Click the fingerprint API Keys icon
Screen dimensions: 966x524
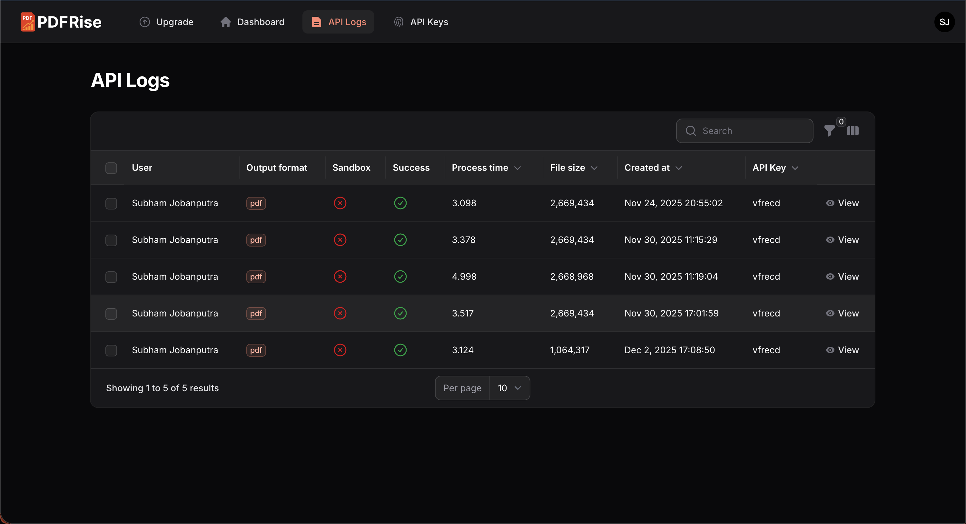(x=398, y=22)
